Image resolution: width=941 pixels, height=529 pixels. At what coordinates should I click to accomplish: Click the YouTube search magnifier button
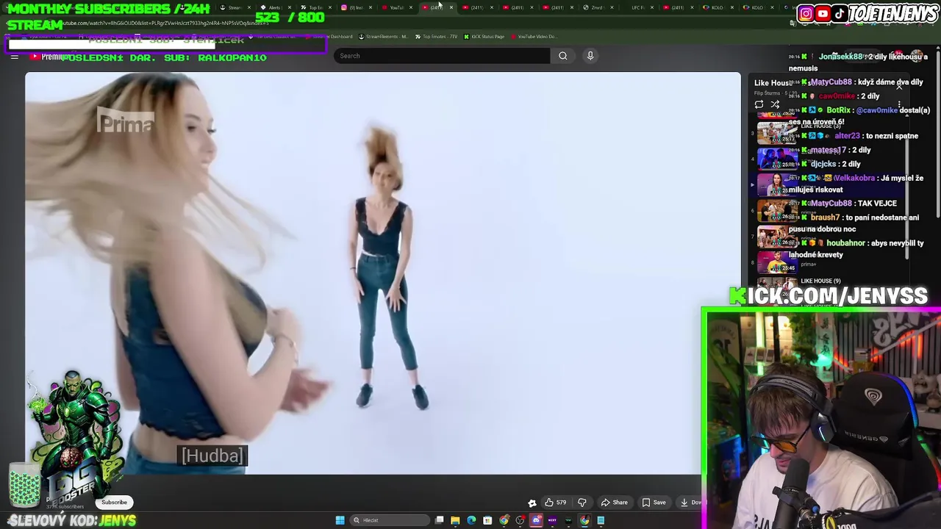click(x=562, y=56)
